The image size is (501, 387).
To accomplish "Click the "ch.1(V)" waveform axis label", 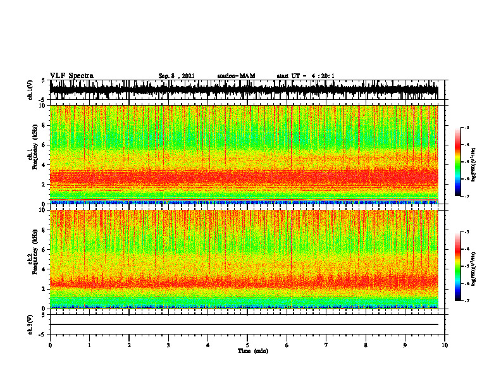I will pos(30,90).
